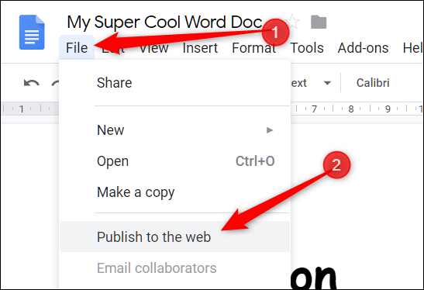Image resolution: width=424 pixels, height=290 pixels.
Task: Open the File menu
Action: [77, 48]
